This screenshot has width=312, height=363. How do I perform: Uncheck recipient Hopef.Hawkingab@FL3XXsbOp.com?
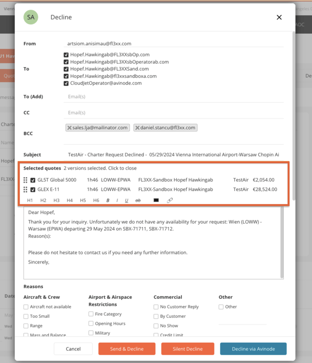pyautogui.click(x=66, y=55)
